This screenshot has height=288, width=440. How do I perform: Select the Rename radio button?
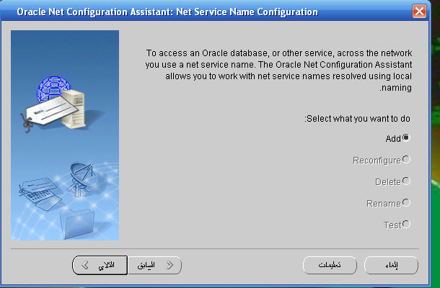(406, 202)
